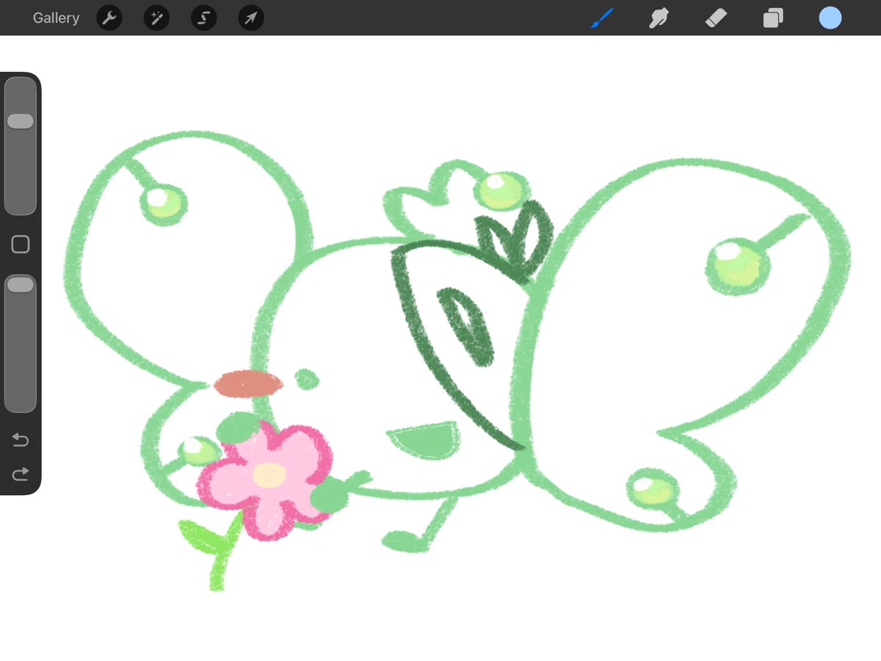Screen dimensions: 881x661
Task: Select the Eraser tool
Action: pos(715,18)
